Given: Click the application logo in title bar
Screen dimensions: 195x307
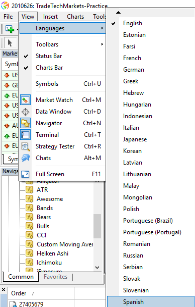Looking at the screenshot, I should pyautogui.click(x=5, y=6).
